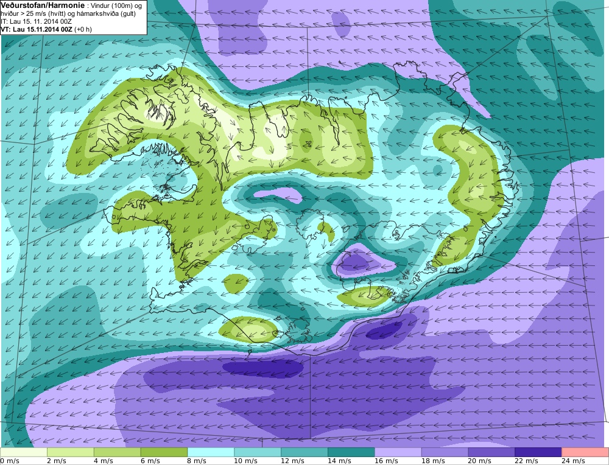Click the '20 m/s' legend label
The height and width of the screenshot is (465, 609).
(x=480, y=461)
